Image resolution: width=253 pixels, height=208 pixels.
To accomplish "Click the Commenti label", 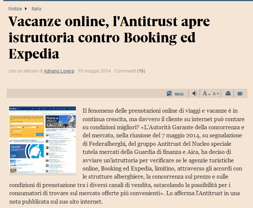I will pos(125,71).
